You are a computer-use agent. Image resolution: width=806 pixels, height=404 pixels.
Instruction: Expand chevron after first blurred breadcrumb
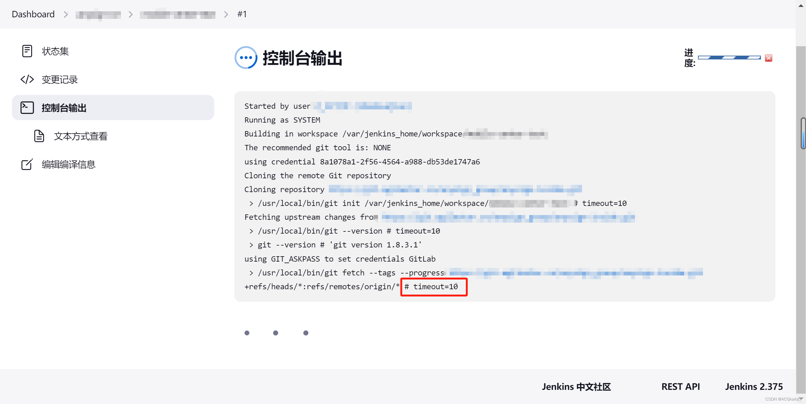(130, 14)
